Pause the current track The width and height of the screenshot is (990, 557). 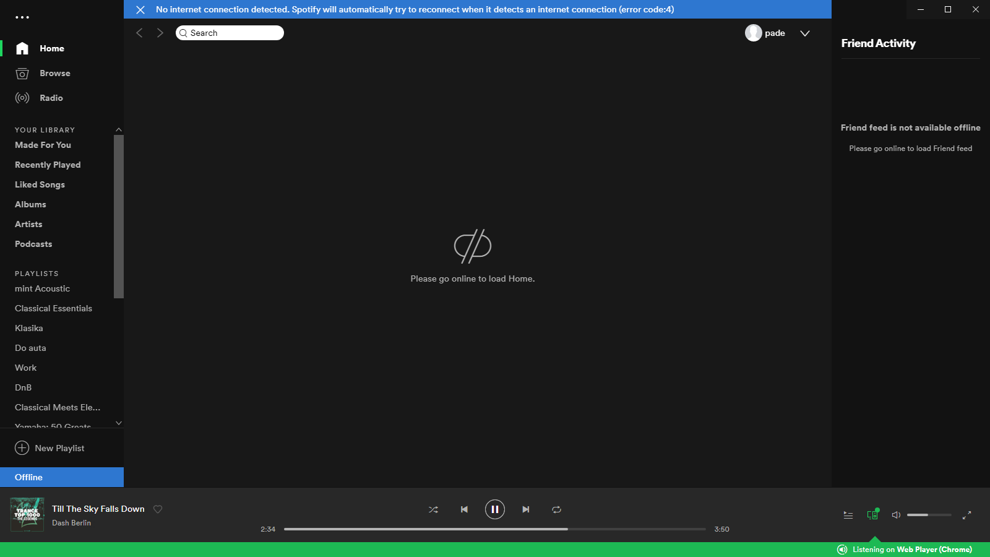[495, 509]
